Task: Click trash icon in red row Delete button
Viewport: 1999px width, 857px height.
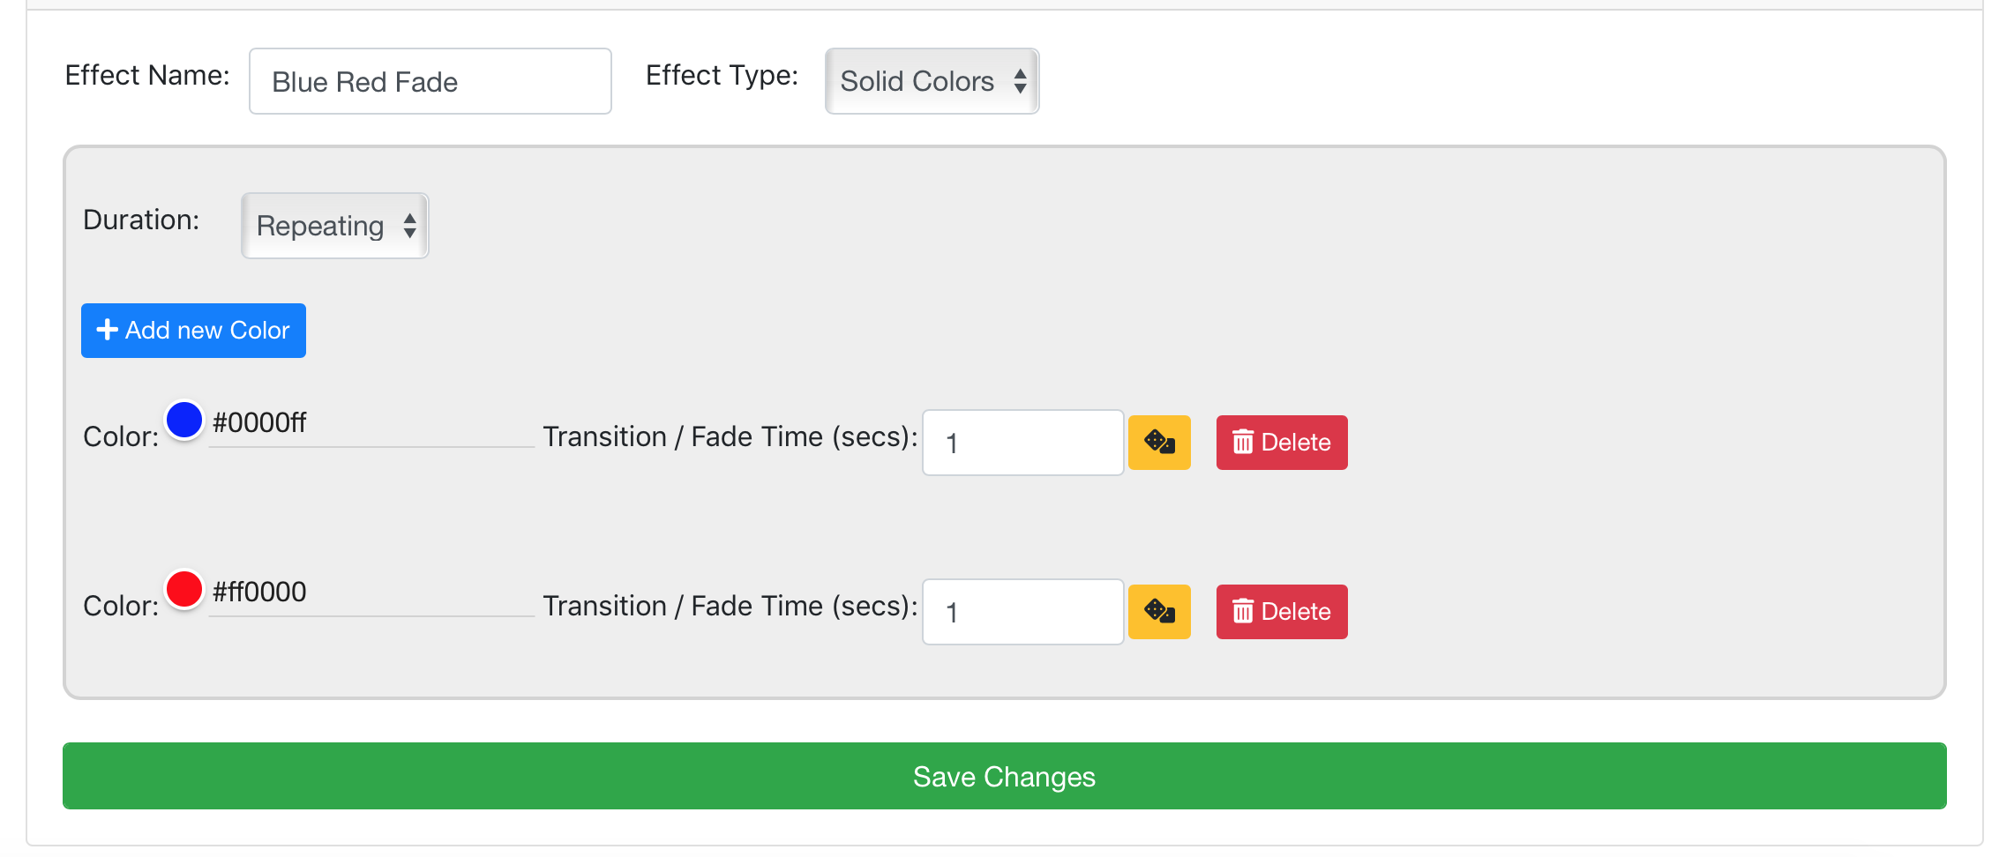Action: pyautogui.click(x=1242, y=611)
